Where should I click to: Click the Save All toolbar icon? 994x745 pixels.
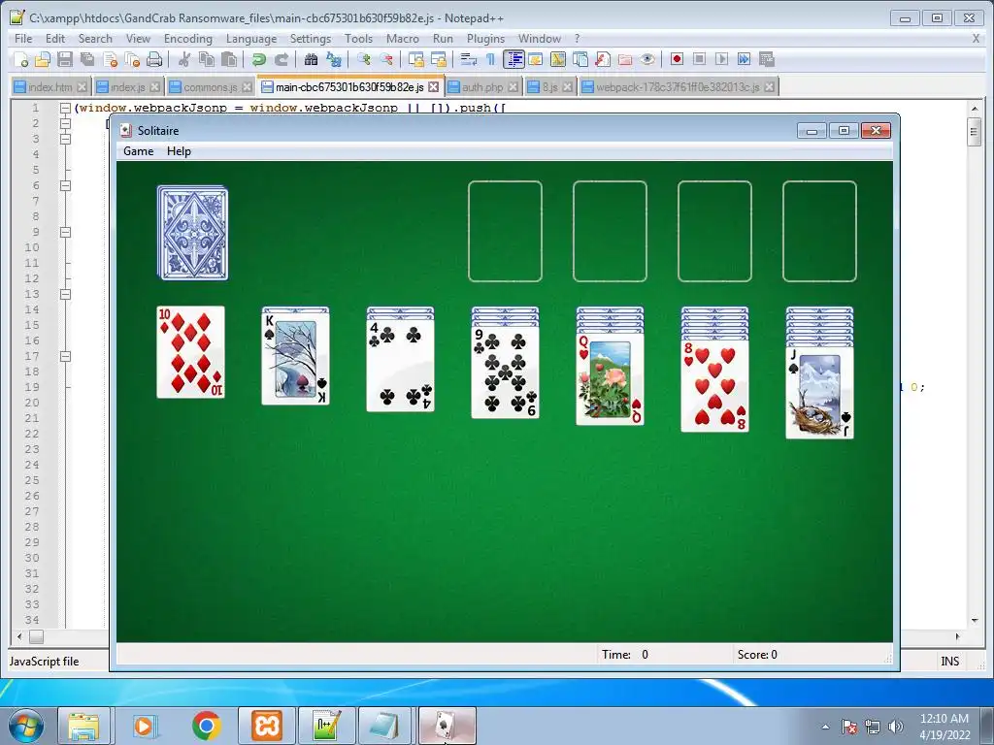point(86,59)
